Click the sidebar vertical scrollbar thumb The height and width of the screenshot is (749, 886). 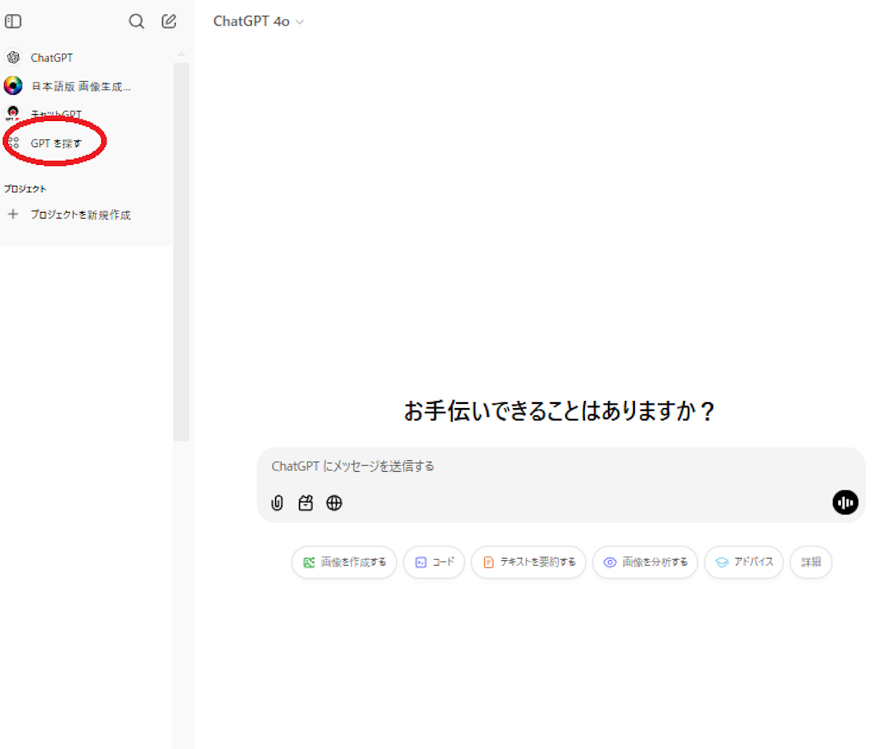[x=181, y=252]
